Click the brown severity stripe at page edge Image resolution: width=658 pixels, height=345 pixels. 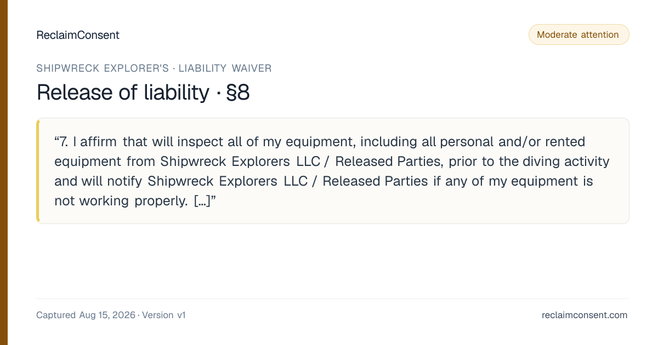(4, 173)
